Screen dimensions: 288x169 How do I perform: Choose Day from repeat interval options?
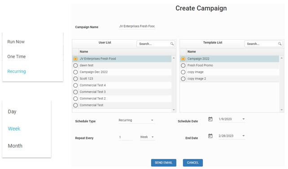point(12,112)
